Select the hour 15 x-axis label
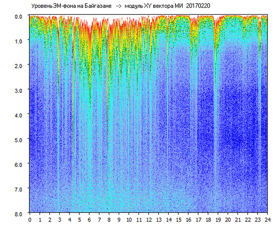The width and height of the screenshot is (277, 227). click(178, 220)
